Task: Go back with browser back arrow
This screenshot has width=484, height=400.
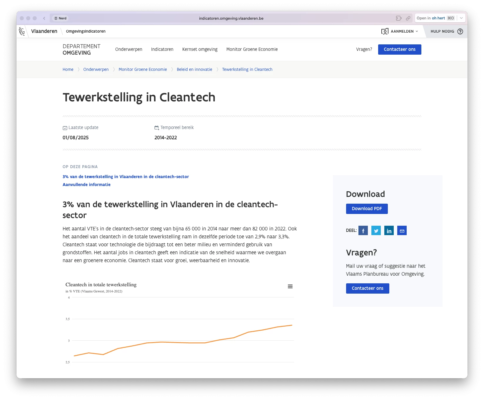Action: 44,18
